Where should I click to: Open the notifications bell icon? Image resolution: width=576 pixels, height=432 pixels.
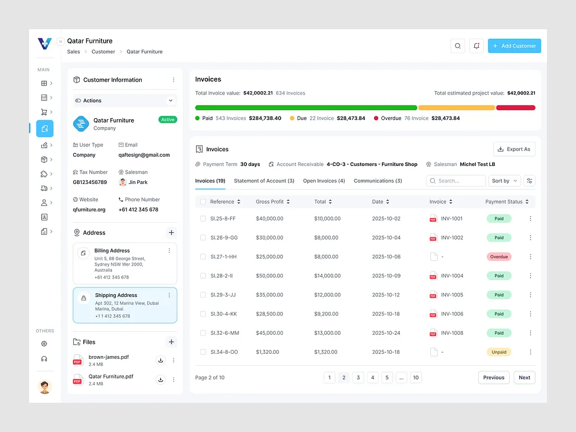476,46
